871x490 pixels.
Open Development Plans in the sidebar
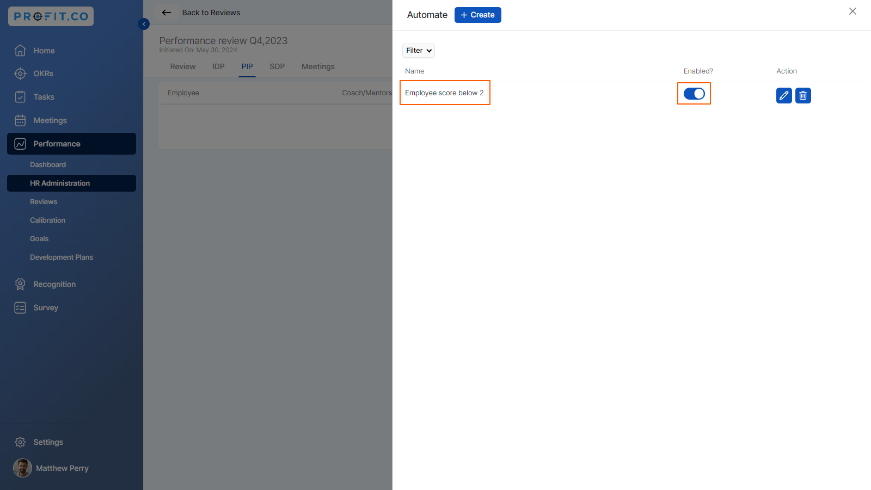click(x=62, y=257)
